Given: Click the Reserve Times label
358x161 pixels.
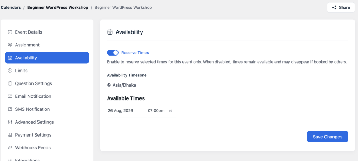Looking at the screenshot, I should (135, 53).
